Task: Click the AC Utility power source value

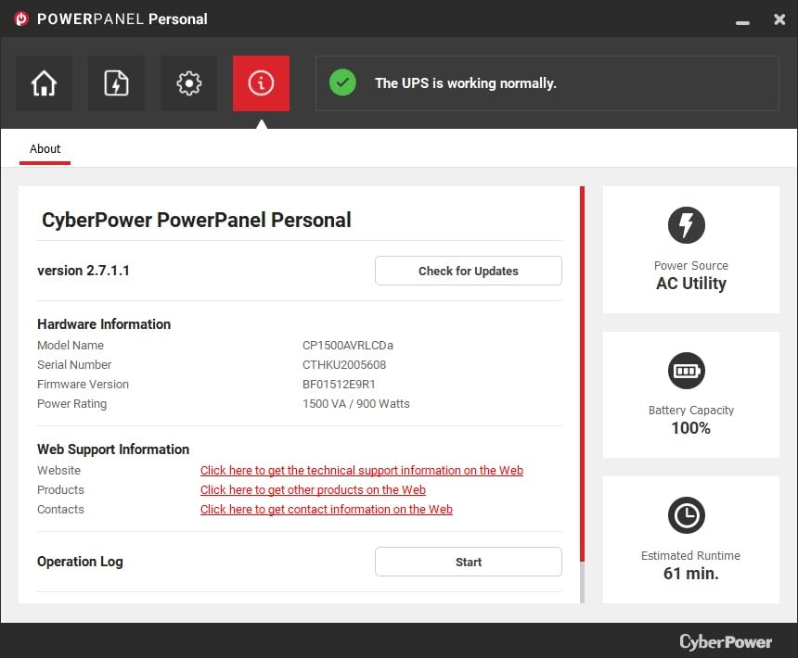Action: click(690, 284)
